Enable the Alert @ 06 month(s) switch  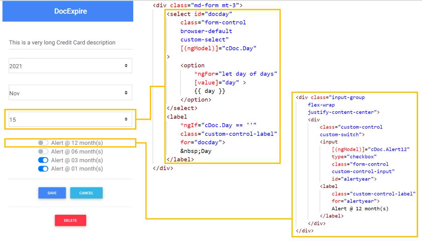point(43,152)
